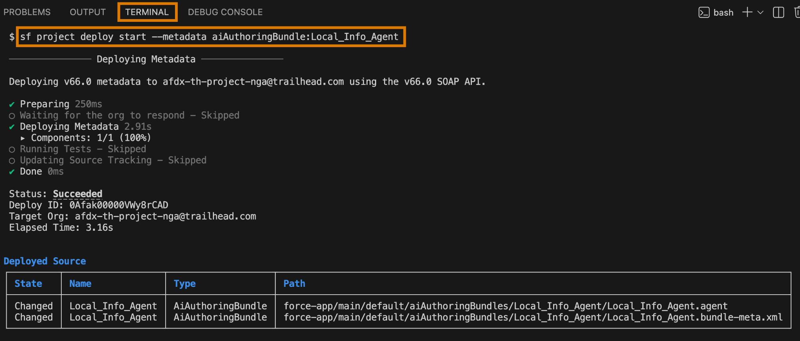
Task: Switch to the PROBLEMS tab
Action: (27, 12)
